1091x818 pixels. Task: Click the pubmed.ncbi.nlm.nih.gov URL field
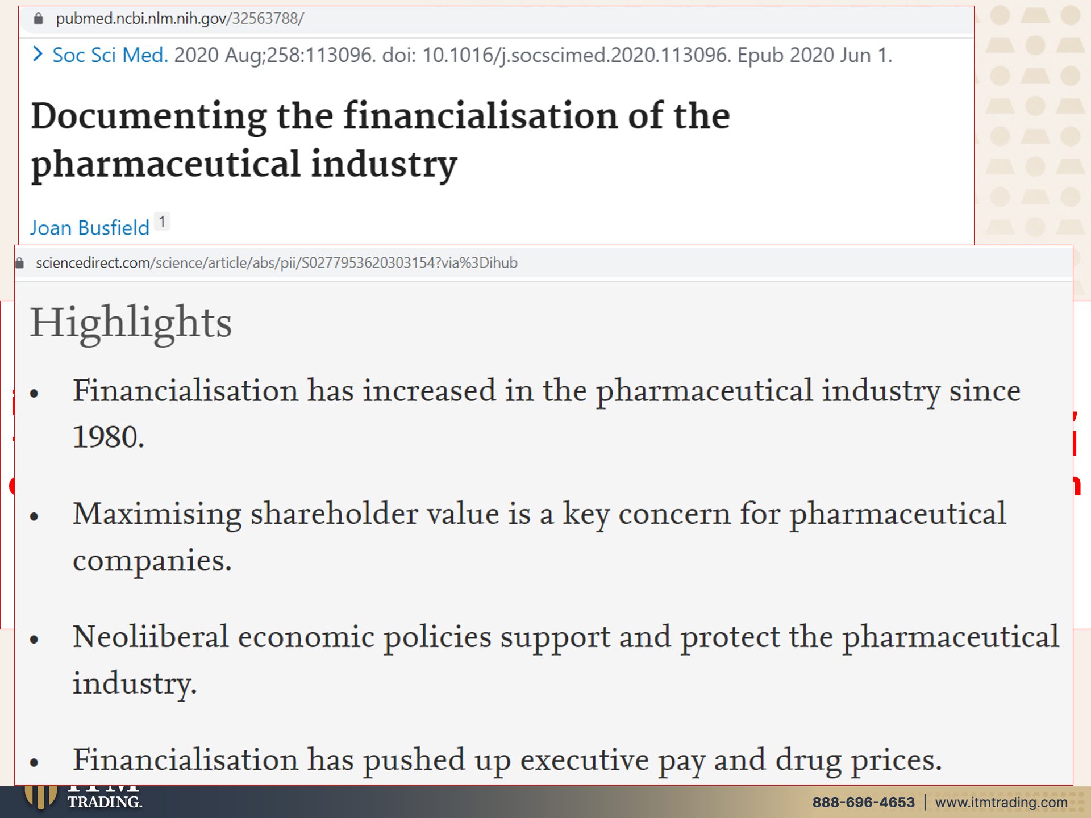[x=180, y=19]
